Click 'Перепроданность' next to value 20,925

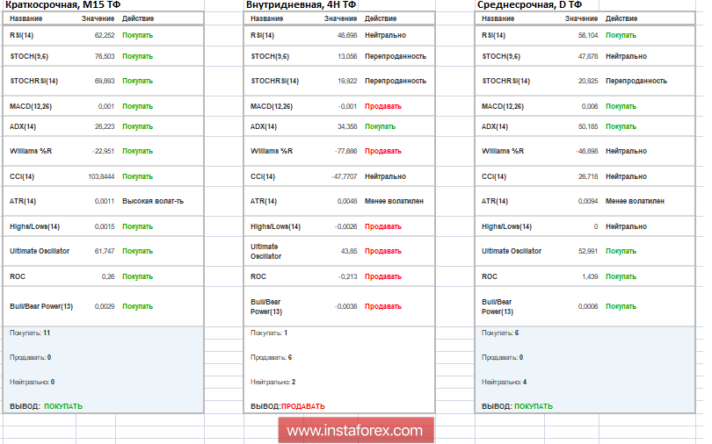coord(636,81)
